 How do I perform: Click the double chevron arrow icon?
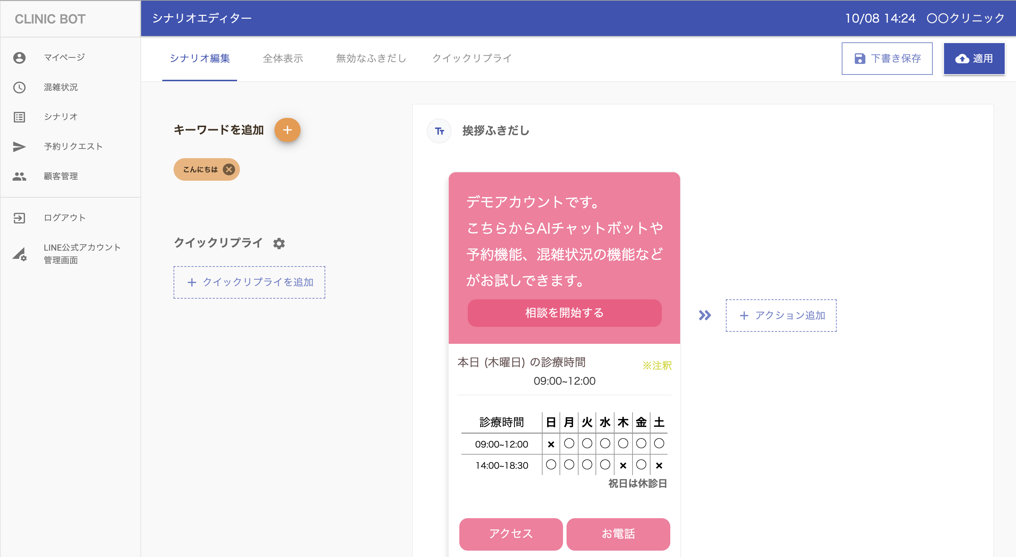pos(704,315)
